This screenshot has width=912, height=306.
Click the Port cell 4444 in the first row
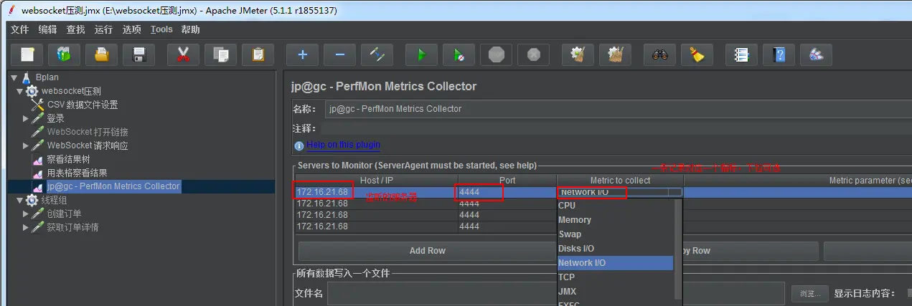[x=507, y=192]
